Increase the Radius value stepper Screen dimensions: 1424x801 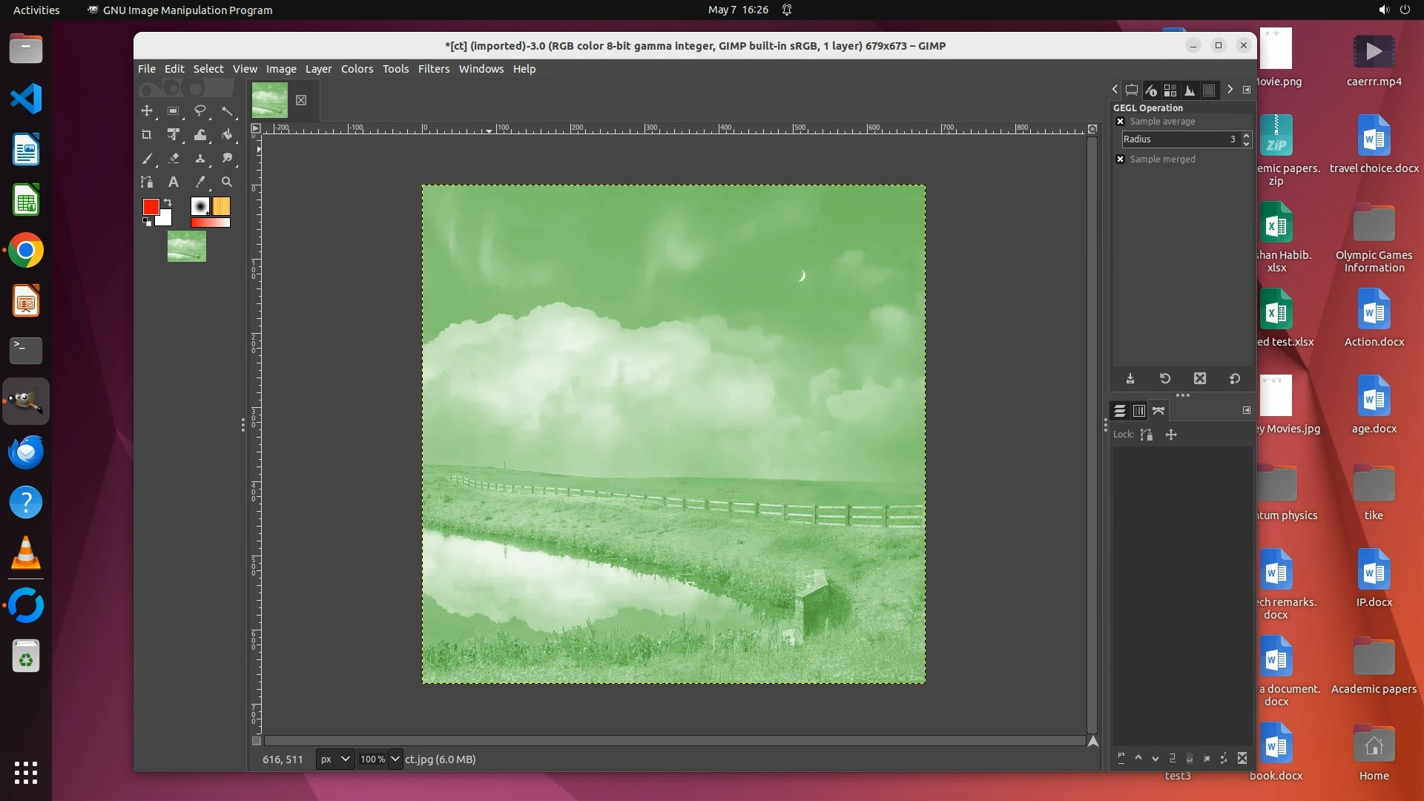tap(1246, 135)
